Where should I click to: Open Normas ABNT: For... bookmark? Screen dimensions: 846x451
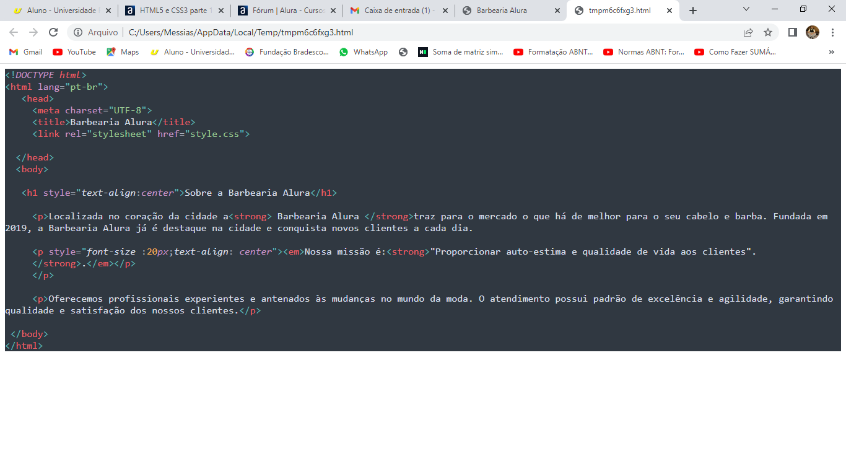tap(643, 52)
